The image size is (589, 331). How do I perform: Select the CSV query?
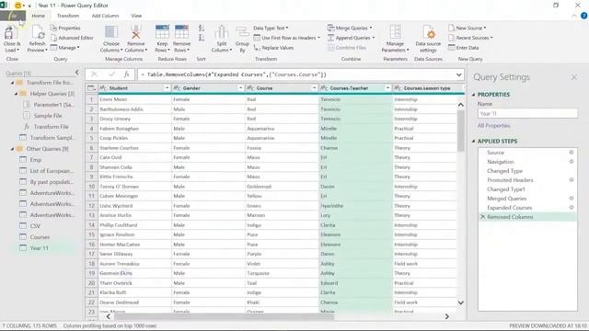(35, 226)
